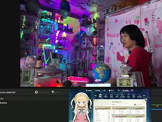
Task: Click the 500G currency counter
Action: tap(89, 90)
